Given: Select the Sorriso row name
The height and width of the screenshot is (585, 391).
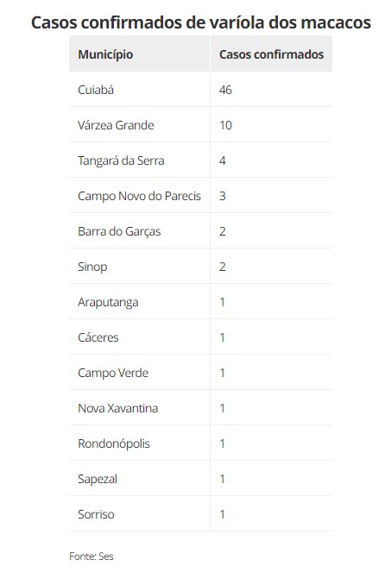Looking at the screenshot, I should click(x=96, y=515).
